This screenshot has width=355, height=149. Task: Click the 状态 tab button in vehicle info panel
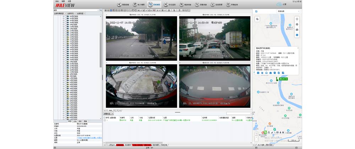click(x=70, y=121)
